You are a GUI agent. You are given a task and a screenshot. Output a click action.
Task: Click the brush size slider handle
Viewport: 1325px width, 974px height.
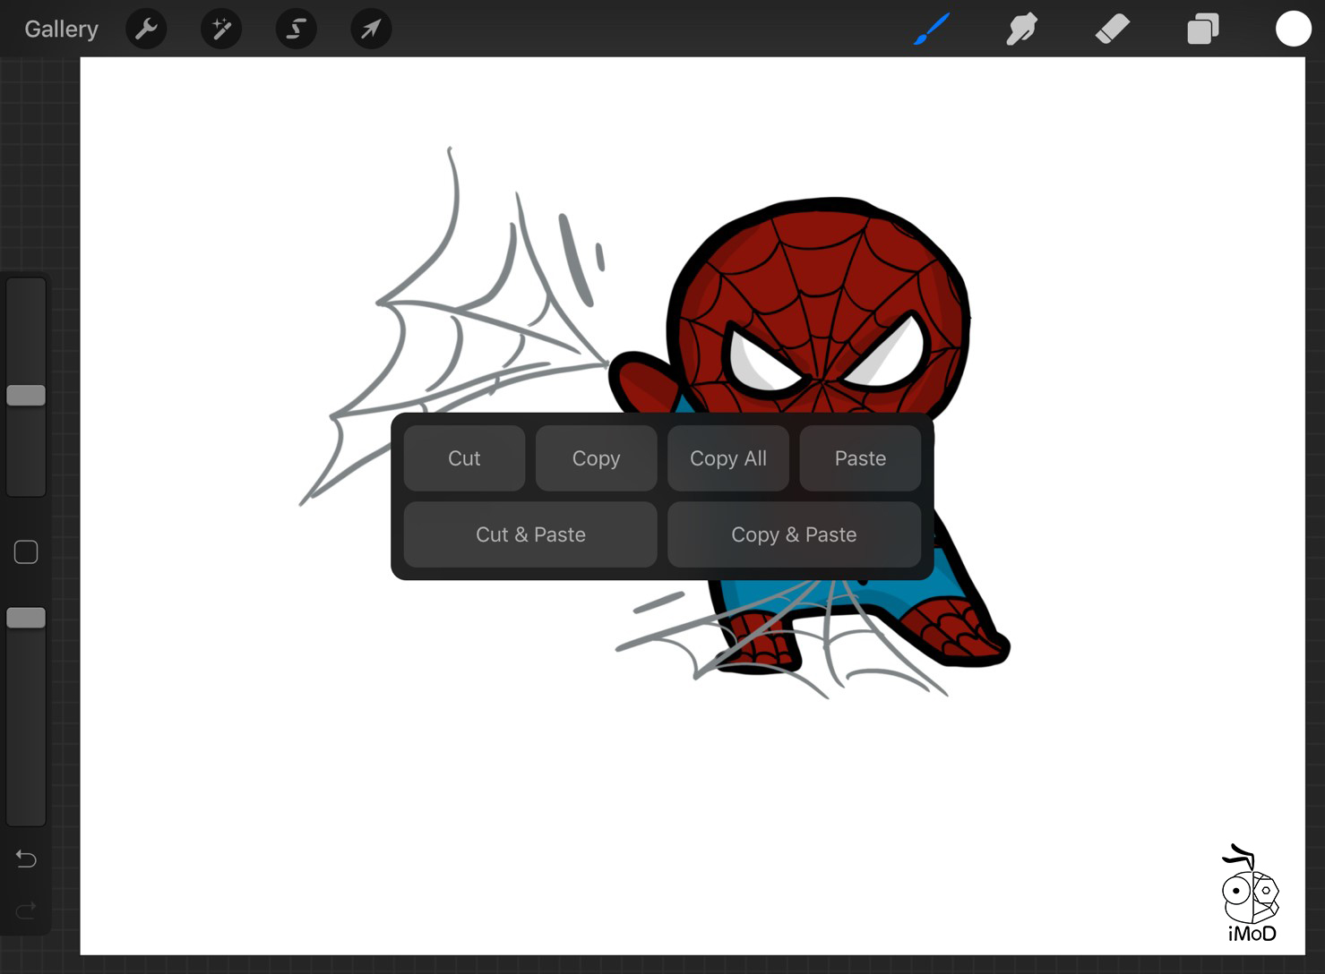(x=26, y=396)
